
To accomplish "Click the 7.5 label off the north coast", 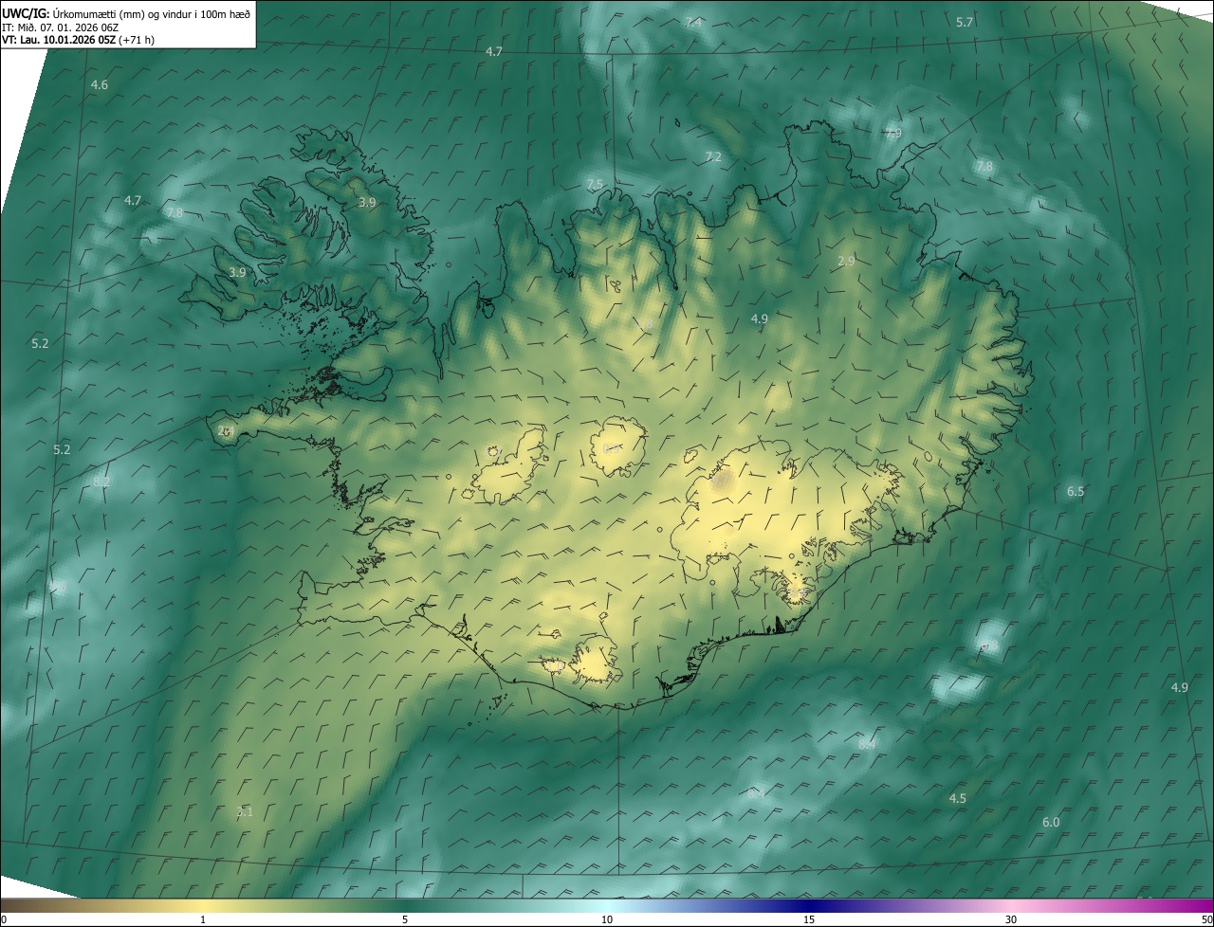I will 595,184.
